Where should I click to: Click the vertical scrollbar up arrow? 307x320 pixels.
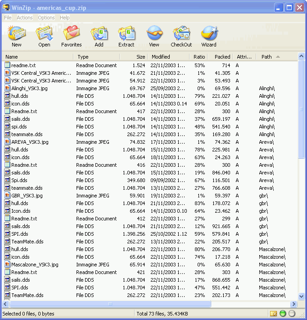301,56
